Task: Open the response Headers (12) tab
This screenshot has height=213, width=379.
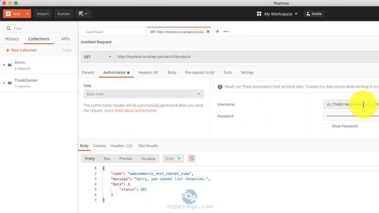Action: point(121,146)
